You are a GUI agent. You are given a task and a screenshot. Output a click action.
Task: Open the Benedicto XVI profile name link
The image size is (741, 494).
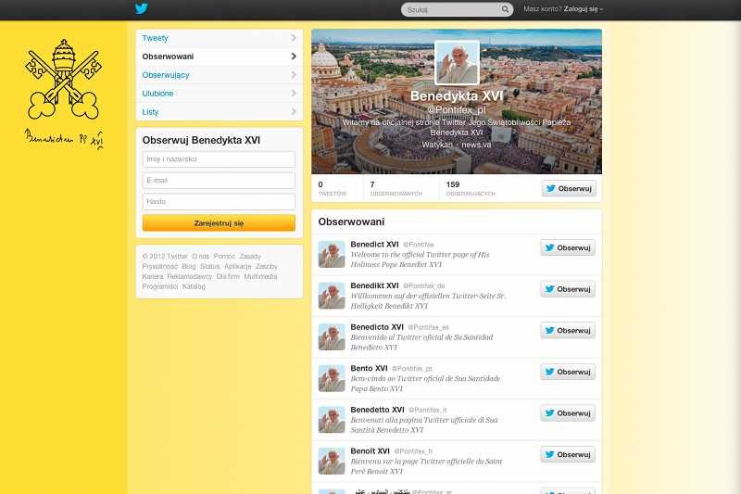[x=377, y=327]
